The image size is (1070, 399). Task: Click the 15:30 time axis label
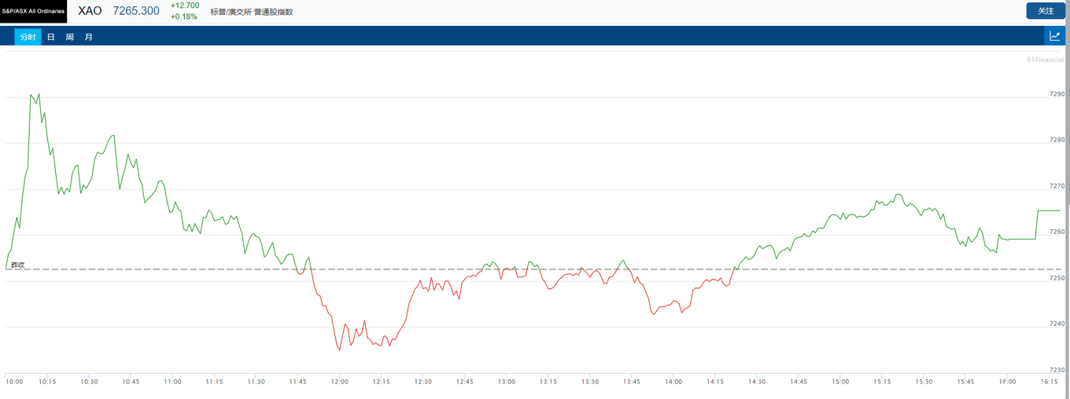[924, 382]
